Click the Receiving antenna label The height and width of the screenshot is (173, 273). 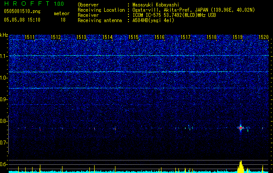tap(100, 20)
